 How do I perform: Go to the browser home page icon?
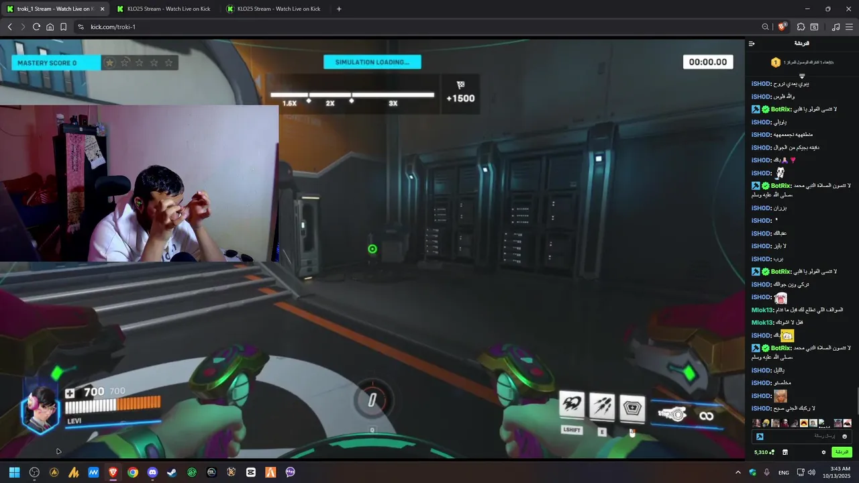coord(50,27)
